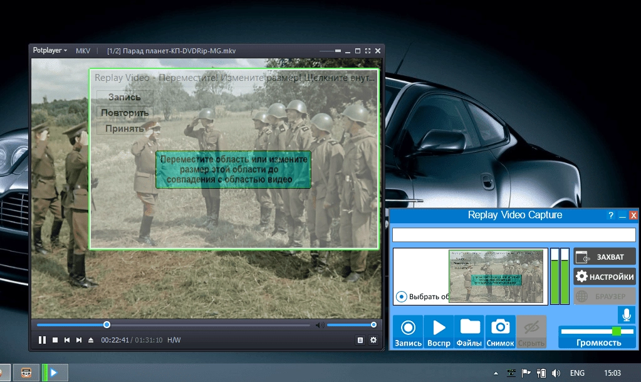This screenshot has width=641, height=382.
Task: Switch PotPlayer to fullscreen mode
Action: click(368, 51)
